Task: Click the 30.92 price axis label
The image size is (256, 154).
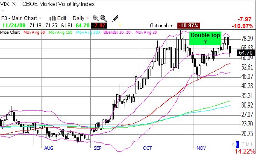Action: 247,105
